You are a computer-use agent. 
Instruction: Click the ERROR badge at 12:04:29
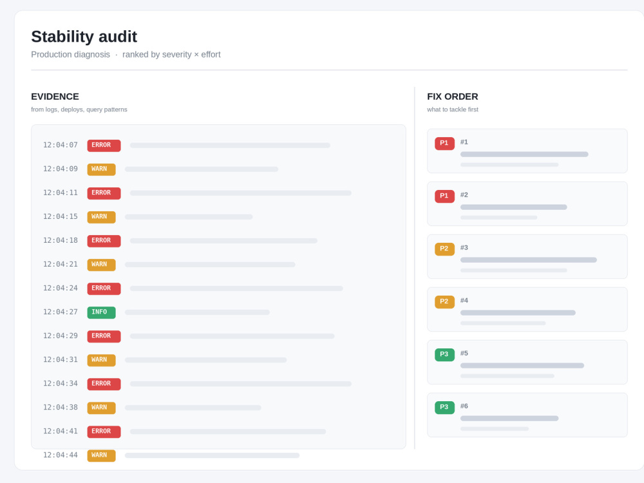click(x=104, y=336)
